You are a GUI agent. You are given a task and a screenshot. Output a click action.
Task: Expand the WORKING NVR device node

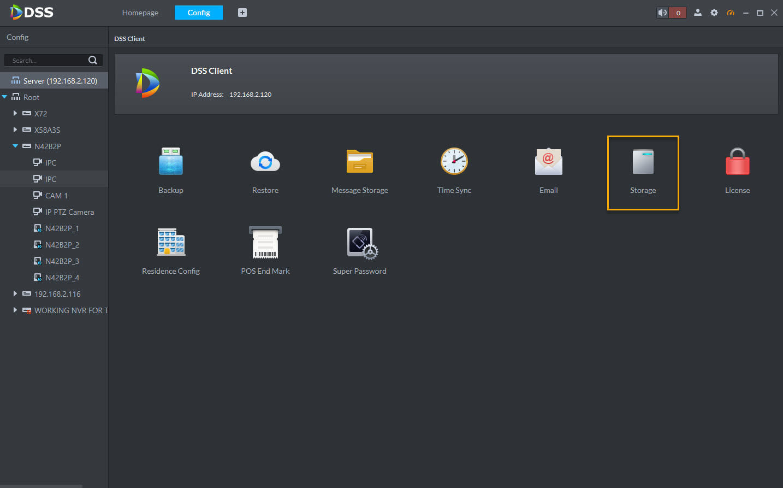pyautogui.click(x=15, y=310)
